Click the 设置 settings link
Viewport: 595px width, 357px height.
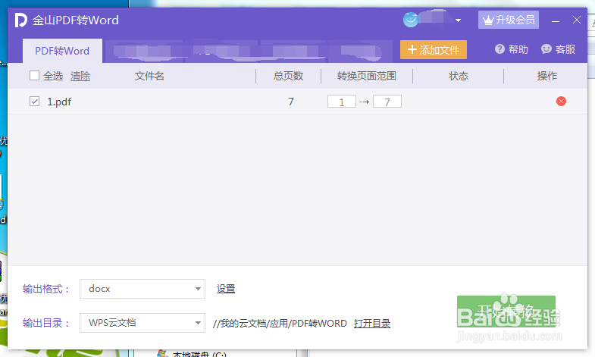pos(226,289)
